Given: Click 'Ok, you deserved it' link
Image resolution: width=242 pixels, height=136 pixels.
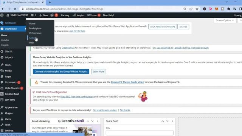Looking at the screenshot, I should 163,48.
